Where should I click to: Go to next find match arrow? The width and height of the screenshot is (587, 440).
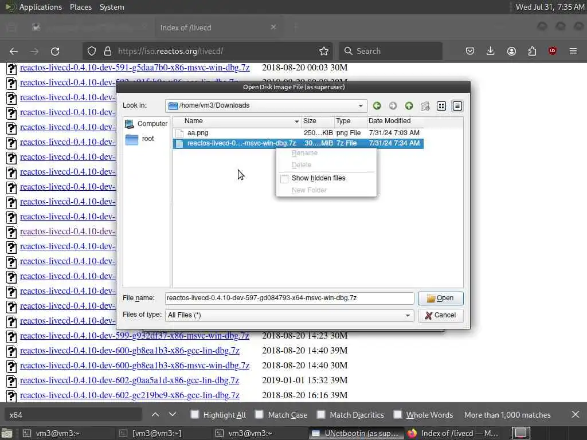click(172, 415)
